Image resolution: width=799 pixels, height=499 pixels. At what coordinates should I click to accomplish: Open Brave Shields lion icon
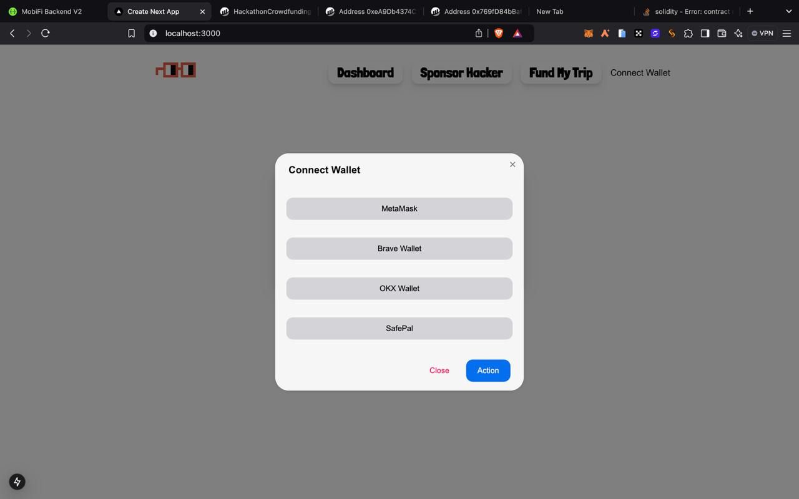(x=499, y=33)
